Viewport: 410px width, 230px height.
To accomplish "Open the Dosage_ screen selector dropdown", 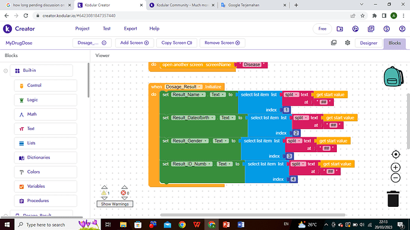I will pyautogui.click(x=92, y=43).
